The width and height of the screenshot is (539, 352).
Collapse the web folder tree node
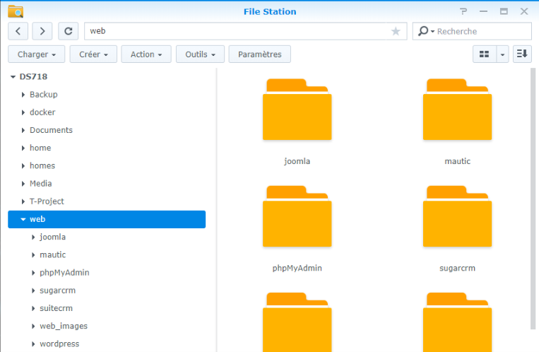point(23,219)
